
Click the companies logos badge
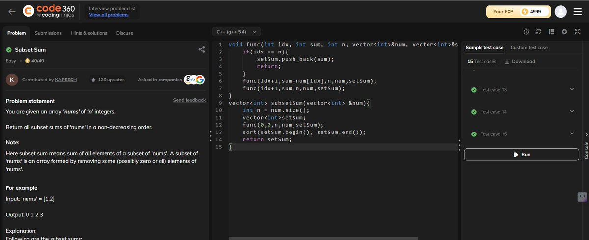click(x=193, y=80)
